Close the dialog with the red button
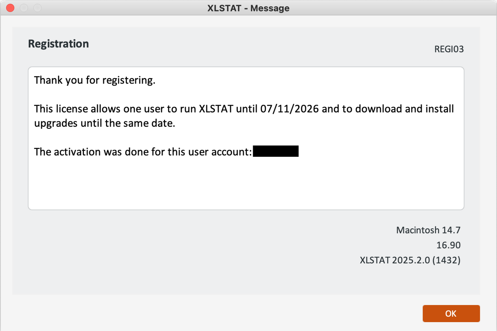Screen dimensions: 497x331 (x=10, y=8)
